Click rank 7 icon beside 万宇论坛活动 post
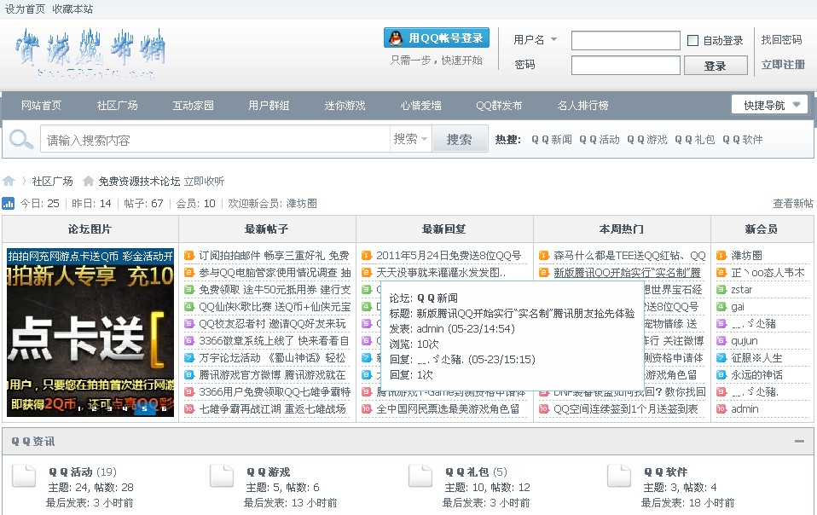The image size is (817, 515). pyautogui.click(x=189, y=358)
